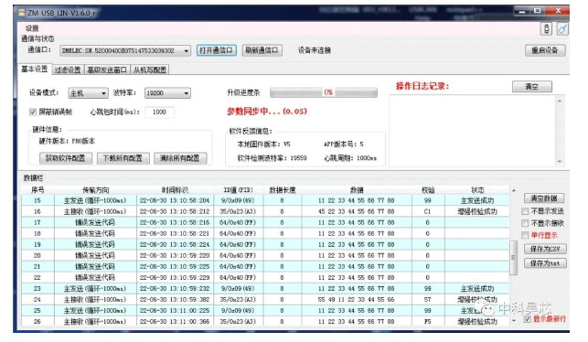Uncheck the 显示最新行 checkbox

[528, 319]
